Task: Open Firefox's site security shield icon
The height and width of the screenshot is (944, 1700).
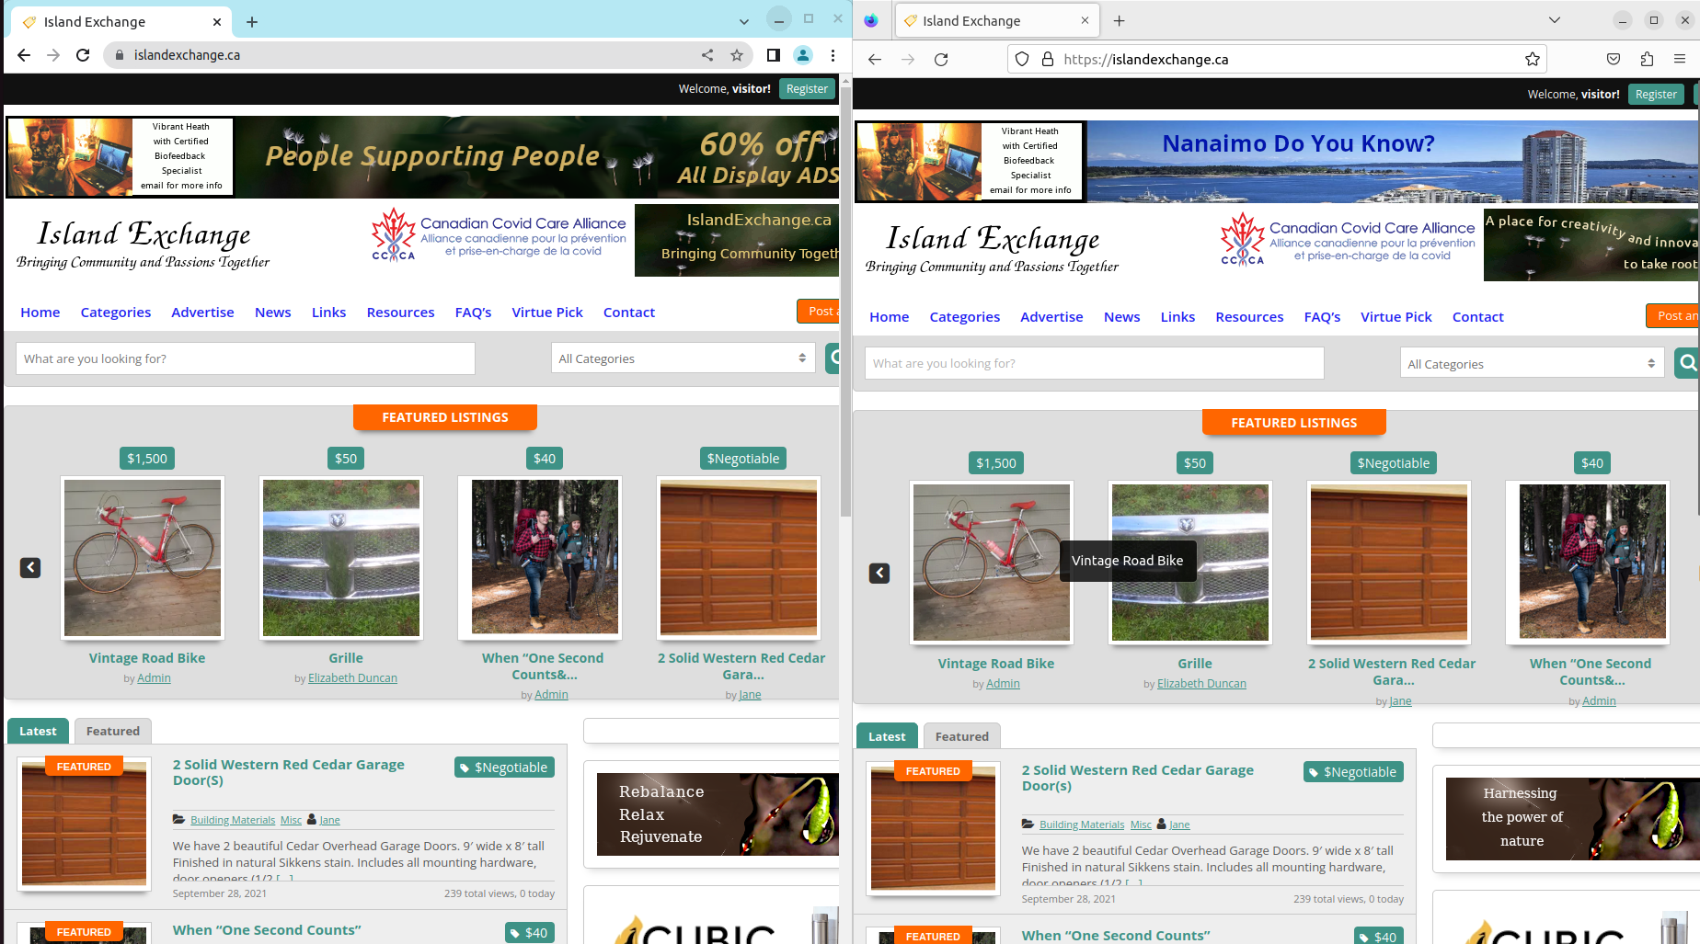Action: point(1021,58)
